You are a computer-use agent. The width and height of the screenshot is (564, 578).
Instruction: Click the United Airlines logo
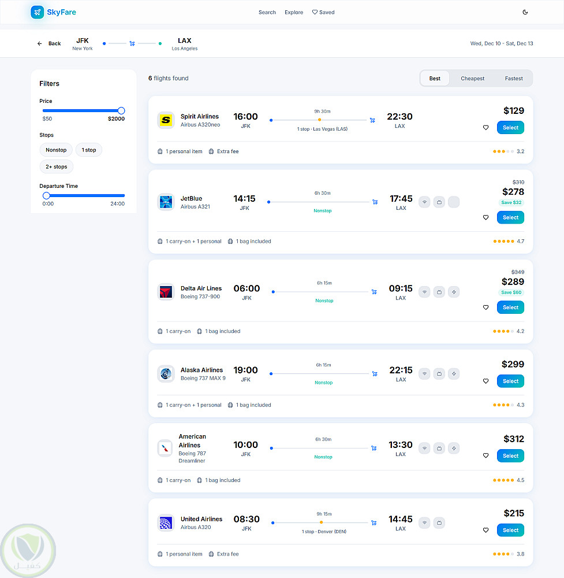click(x=166, y=523)
